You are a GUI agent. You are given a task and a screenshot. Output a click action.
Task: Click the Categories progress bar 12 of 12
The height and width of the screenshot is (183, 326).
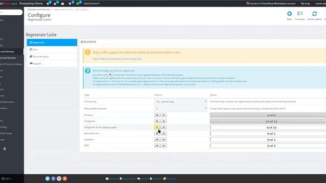click(x=268, y=121)
